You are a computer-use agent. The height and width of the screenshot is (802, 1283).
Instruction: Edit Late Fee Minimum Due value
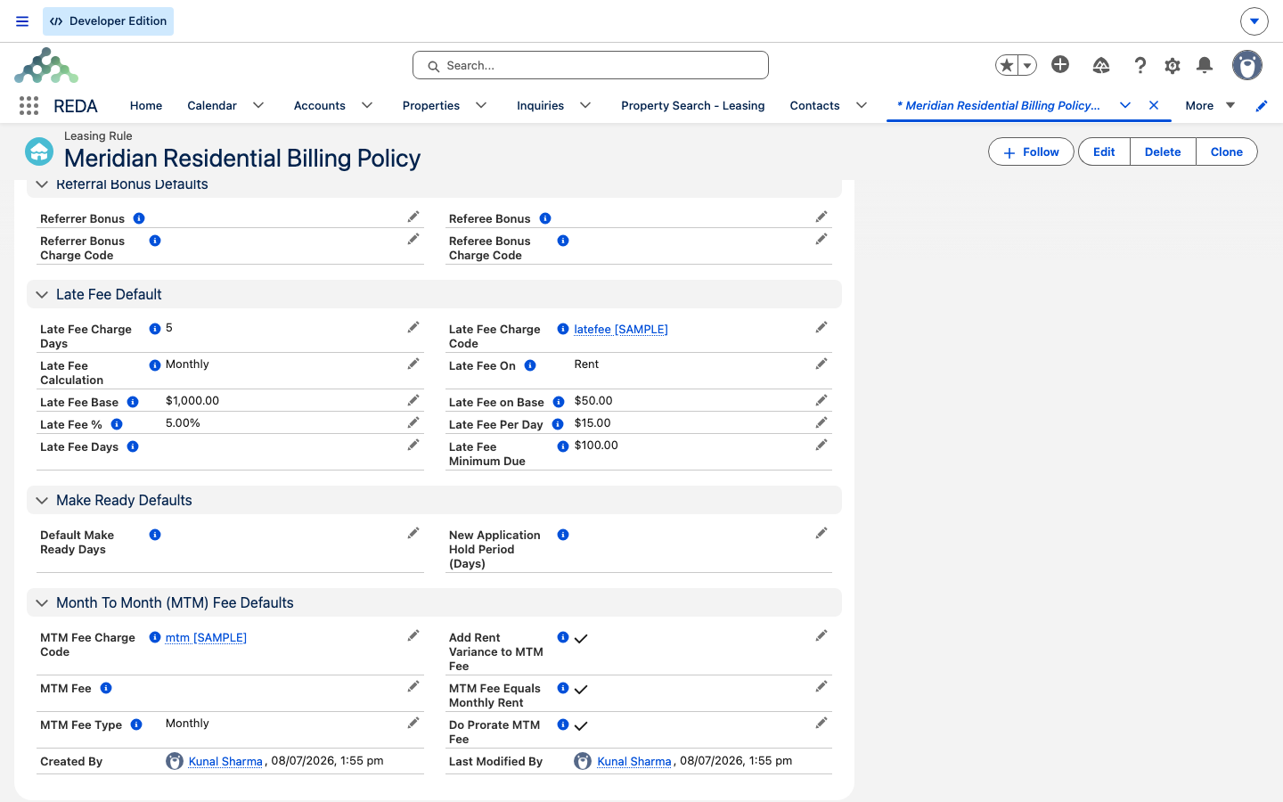[x=821, y=446]
